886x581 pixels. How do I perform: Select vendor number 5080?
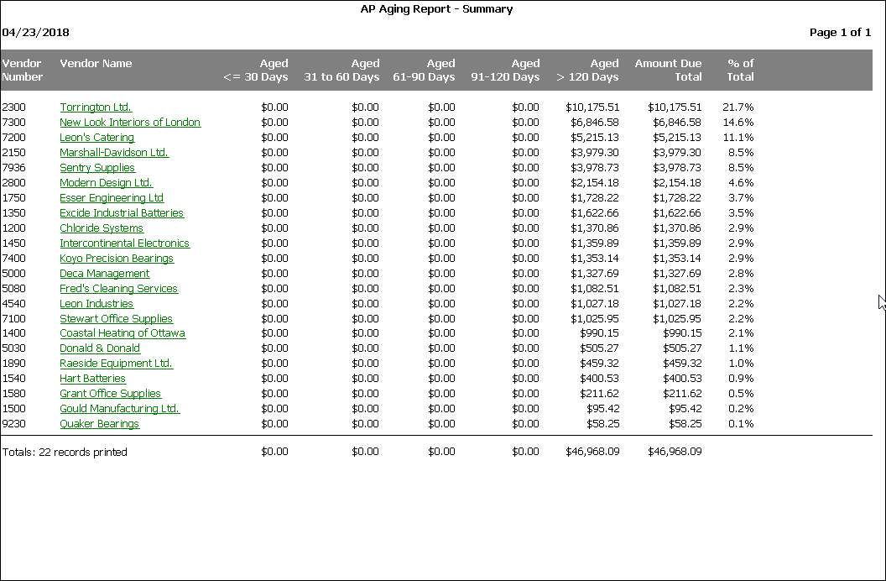(x=13, y=288)
